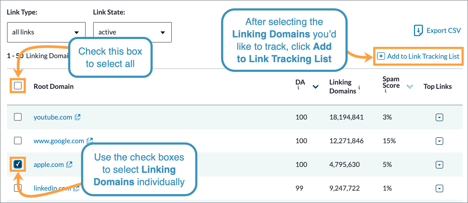This screenshot has width=468, height=203.
Task: Click the Export CSV document icon
Action: click(418, 30)
